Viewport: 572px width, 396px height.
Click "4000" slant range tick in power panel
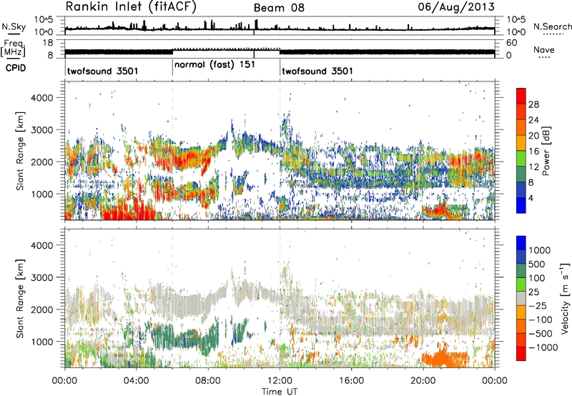[x=41, y=98]
